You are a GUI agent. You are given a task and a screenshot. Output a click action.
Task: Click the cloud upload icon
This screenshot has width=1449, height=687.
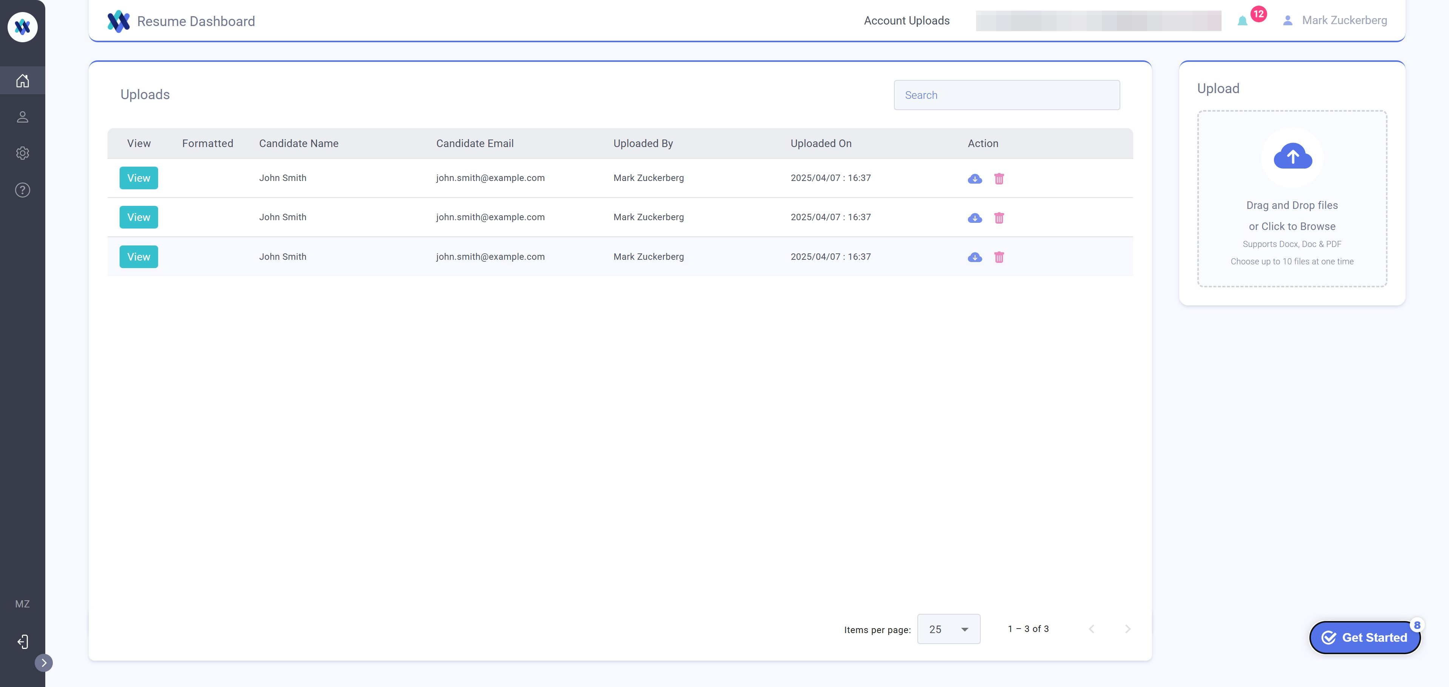point(1292,157)
